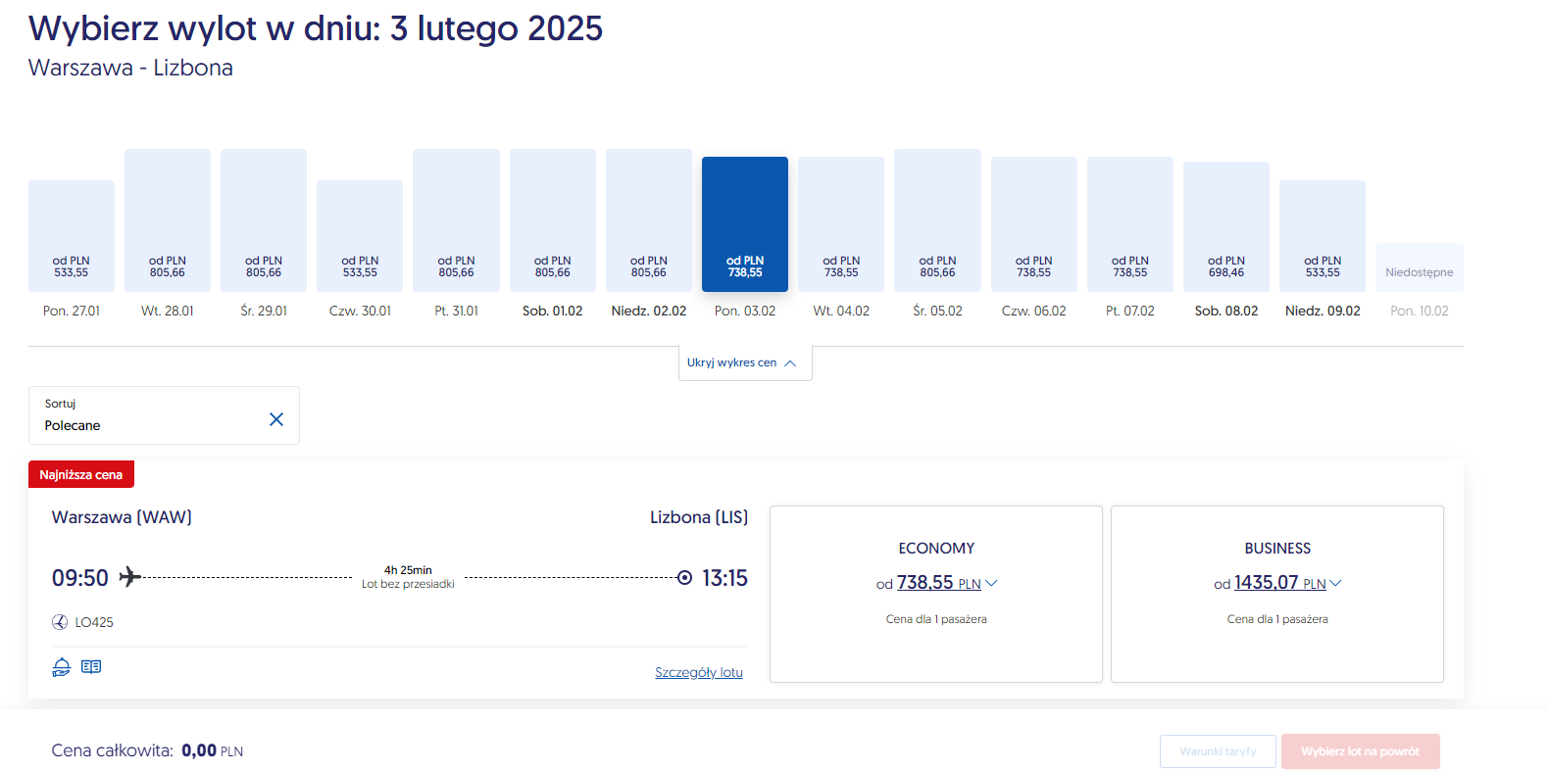Choose the Niedz. 09.02 price bar
Screen dimensions: 1548x772
pos(1322,236)
